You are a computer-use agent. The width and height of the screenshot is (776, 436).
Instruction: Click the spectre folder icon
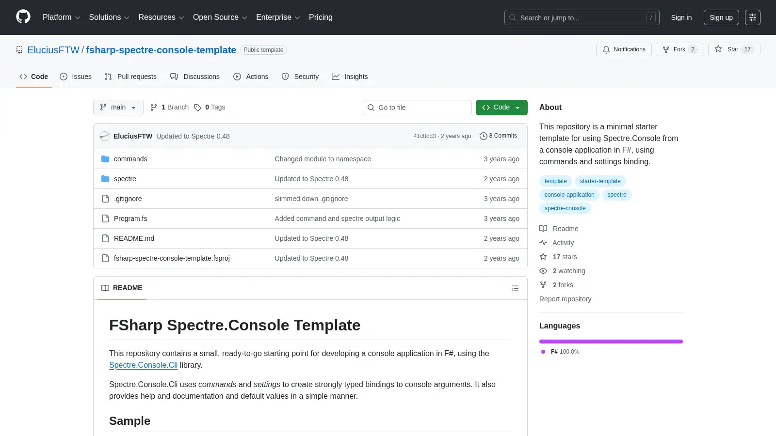(105, 179)
